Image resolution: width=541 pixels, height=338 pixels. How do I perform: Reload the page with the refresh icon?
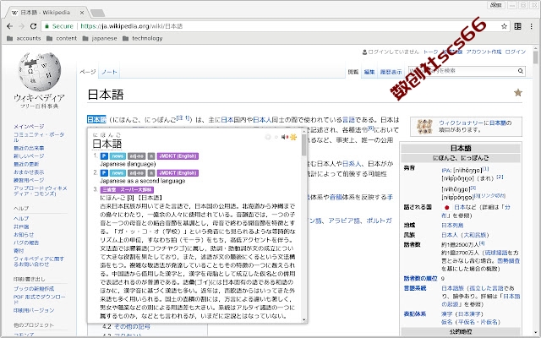pos(33,26)
